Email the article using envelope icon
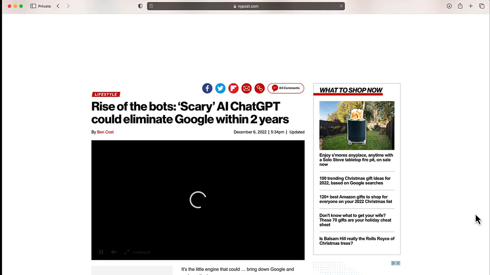 [247, 88]
